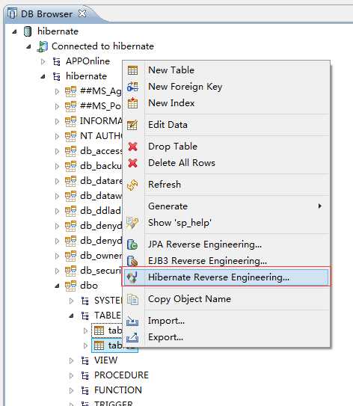Click the New Table icon in context menu
This screenshot has width=353, height=406.
pos(132,70)
